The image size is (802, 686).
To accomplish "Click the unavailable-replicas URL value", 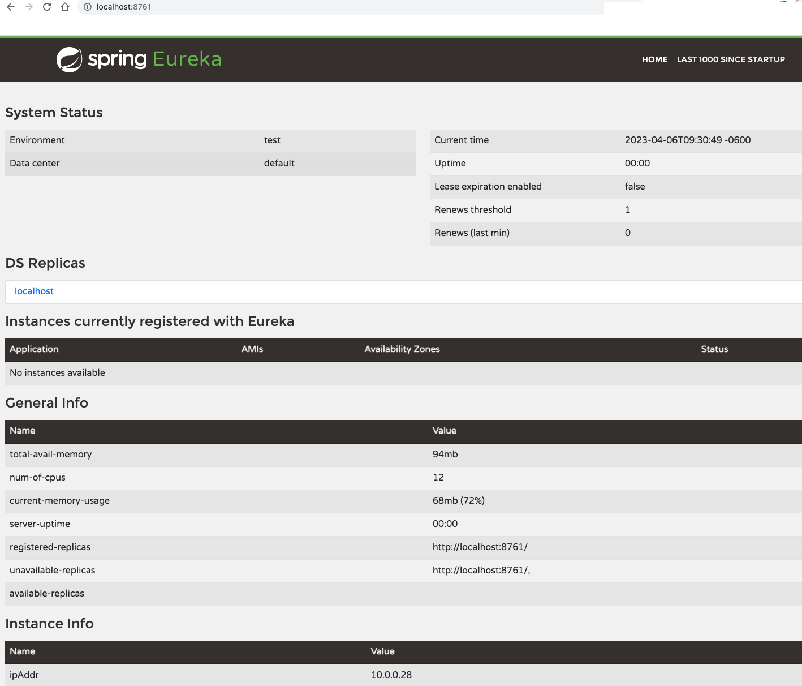I will pos(481,571).
